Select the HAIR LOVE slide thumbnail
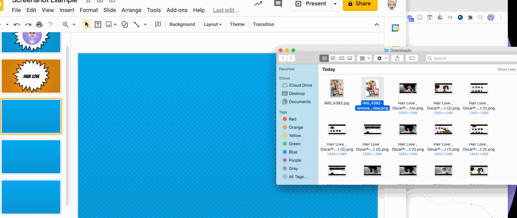Viewport: 517px width, 218px height. (x=31, y=76)
